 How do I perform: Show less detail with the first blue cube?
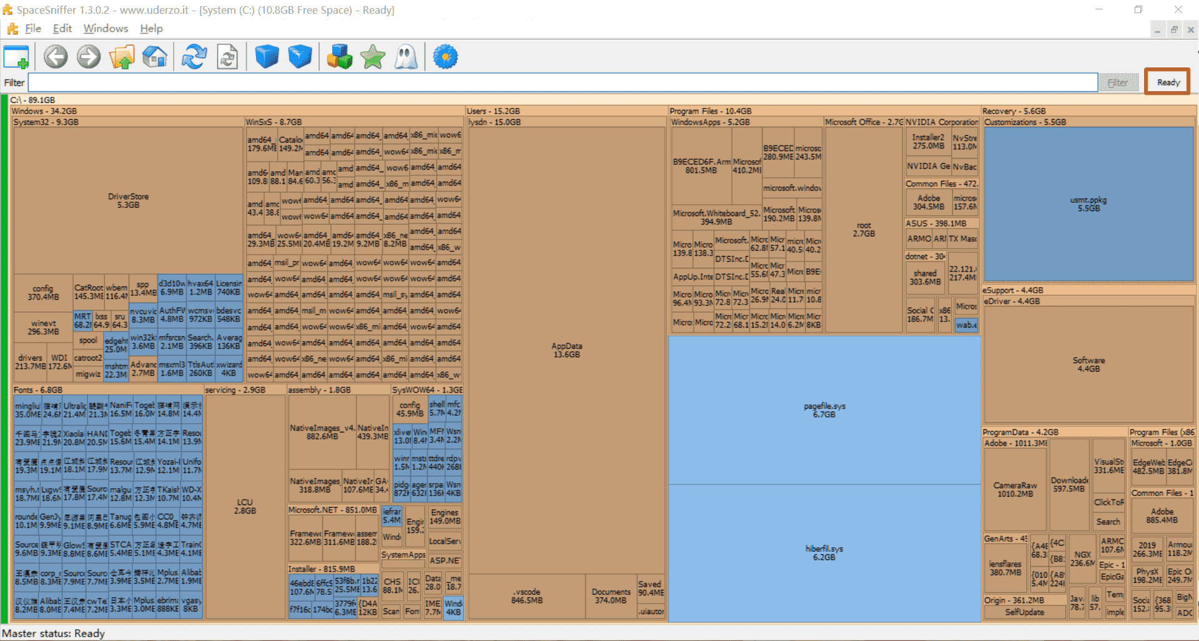pos(267,57)
